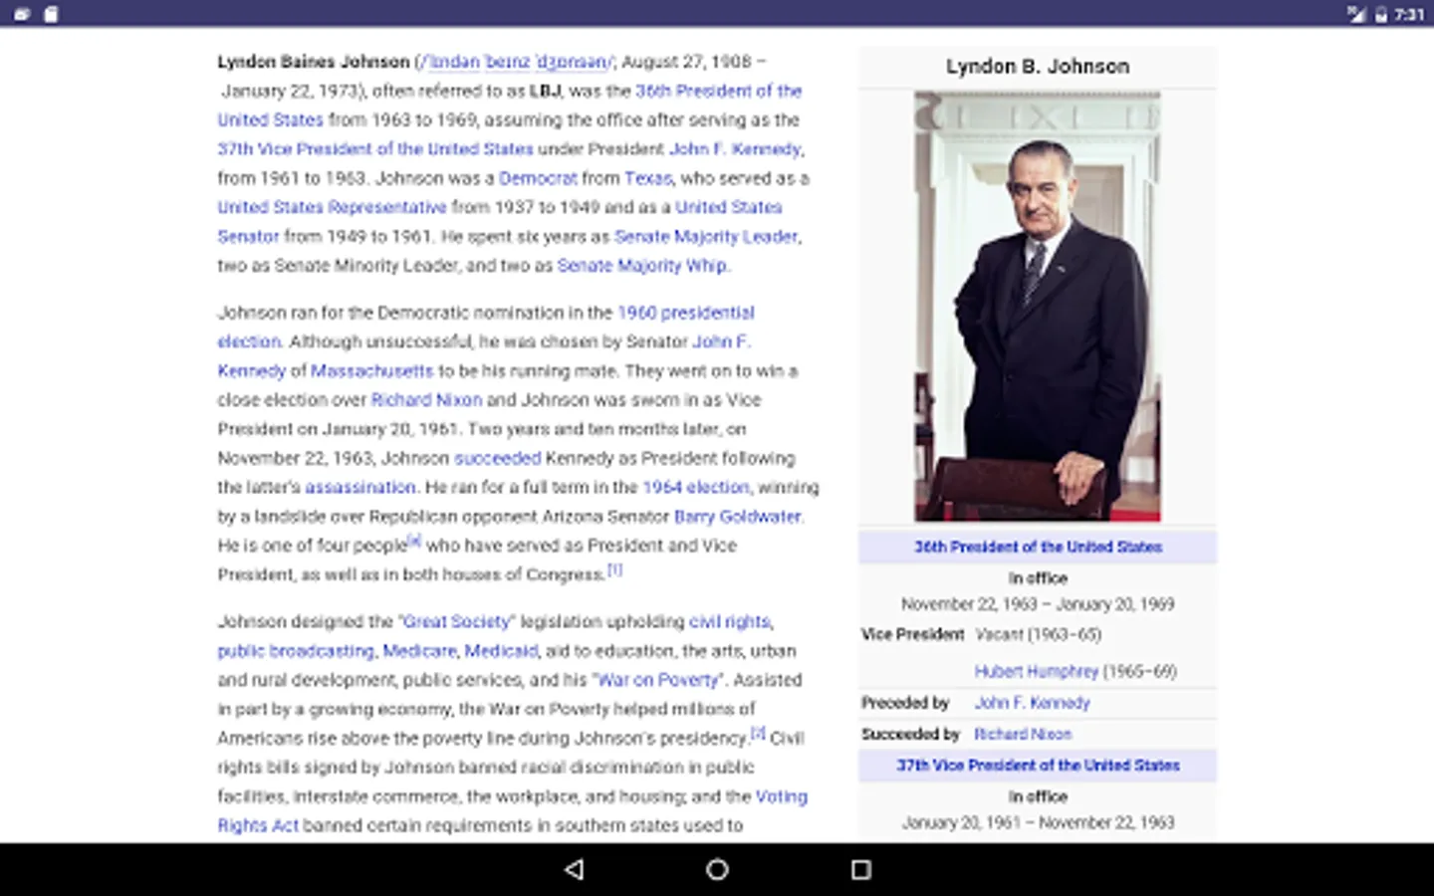The width and height of the screenshot is (1434, 896).
Task: Open the 'United States Representative' link
Action: pyautogui.click(x=332, y=207)
